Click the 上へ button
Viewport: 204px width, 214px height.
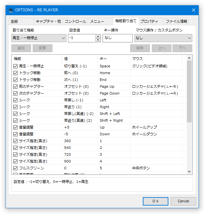[162, 48]
